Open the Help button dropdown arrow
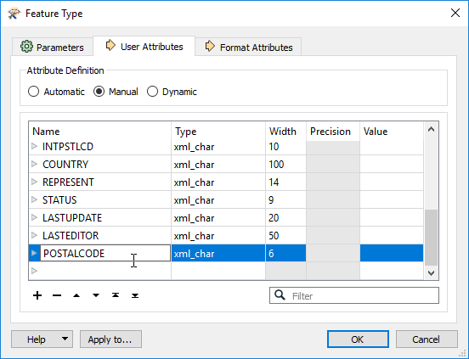Screen dimensions: 469x359 [x=65, y=339]
